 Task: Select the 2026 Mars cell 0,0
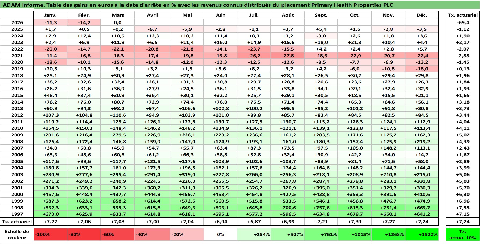(x=118, y=23)
